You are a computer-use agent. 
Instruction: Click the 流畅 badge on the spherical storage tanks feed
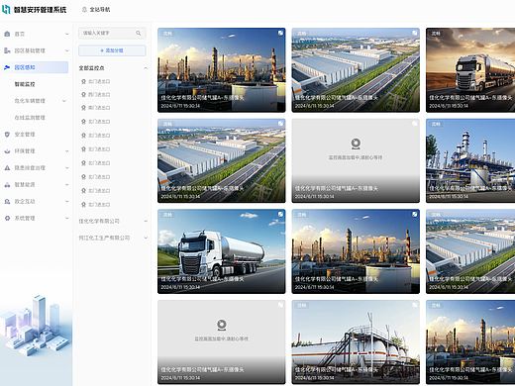point(301,306)
